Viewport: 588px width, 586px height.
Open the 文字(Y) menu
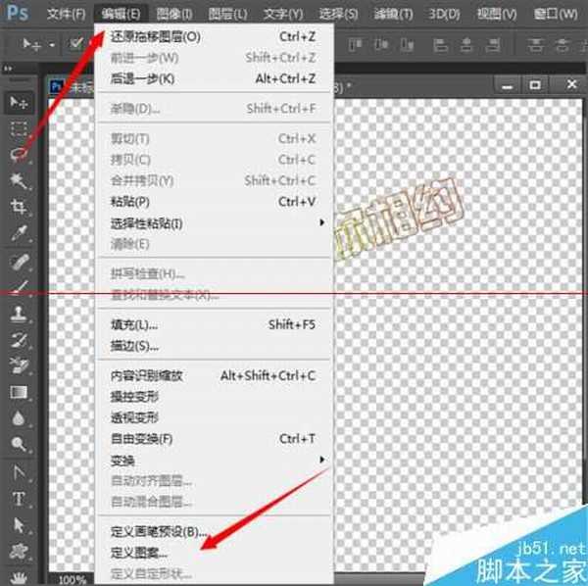(283, 15)
